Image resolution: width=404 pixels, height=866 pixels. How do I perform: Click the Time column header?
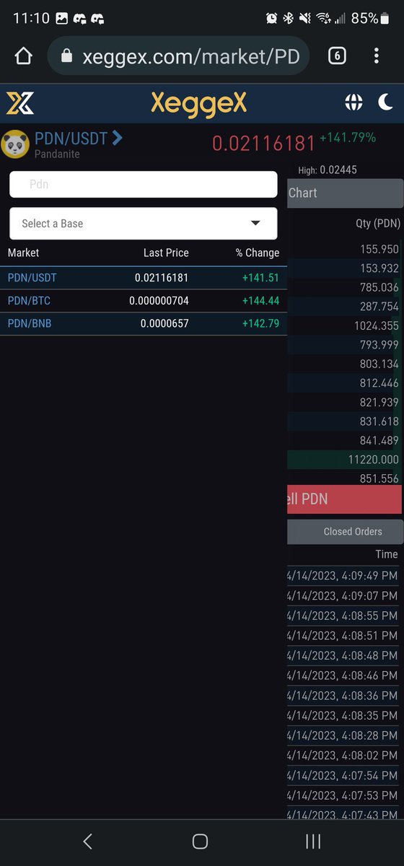(x=387, y=554)
